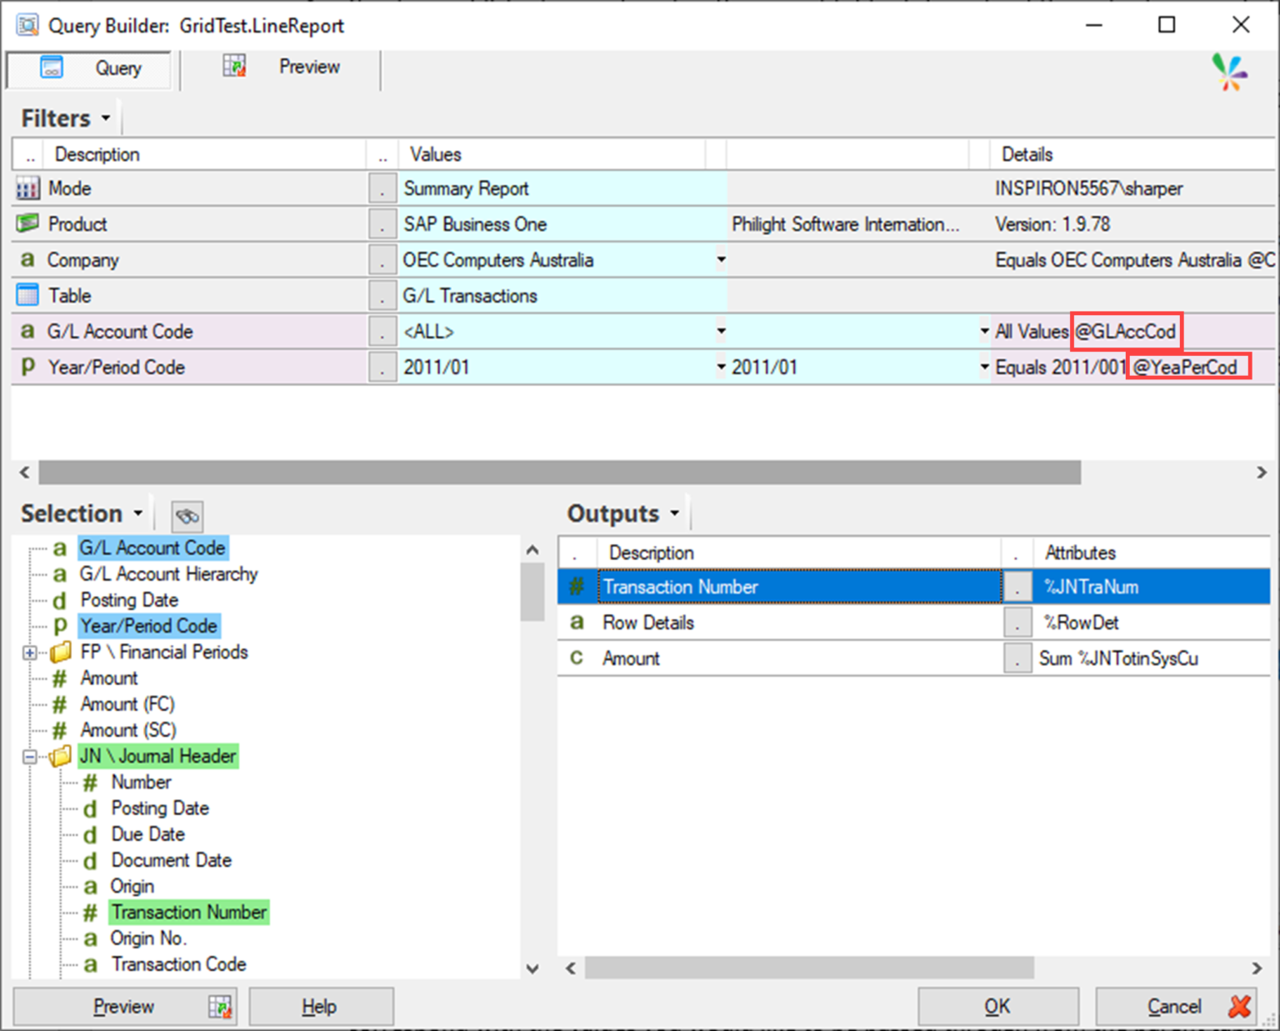1280x1031 pixels.
Task: Open the Company value dropdown
Action: click(721, 259)
